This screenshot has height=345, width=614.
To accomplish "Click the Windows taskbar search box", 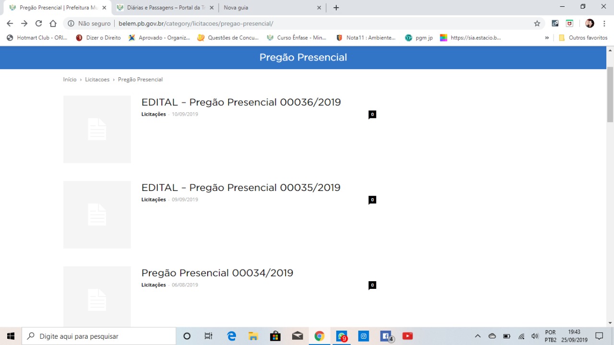I will (99, 336).
